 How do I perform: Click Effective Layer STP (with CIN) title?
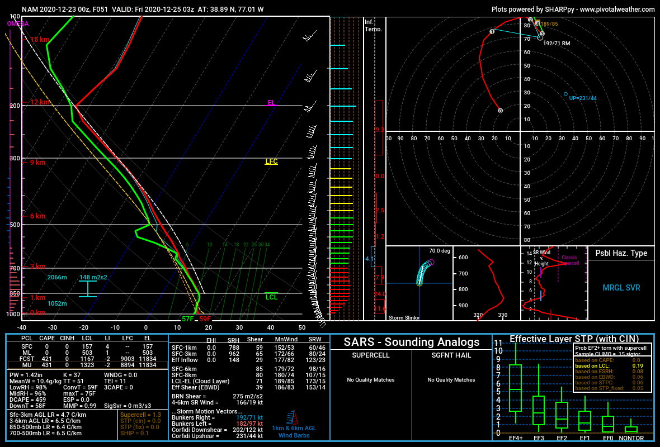click(x=574, y=339)
